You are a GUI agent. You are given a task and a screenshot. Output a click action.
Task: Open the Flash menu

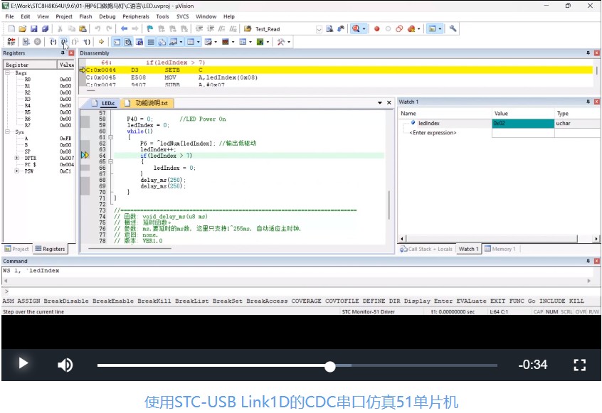click(85, 16)
